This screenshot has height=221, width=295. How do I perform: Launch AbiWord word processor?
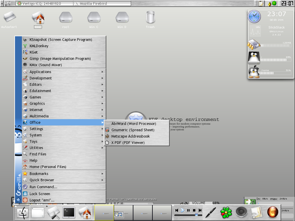137,124
